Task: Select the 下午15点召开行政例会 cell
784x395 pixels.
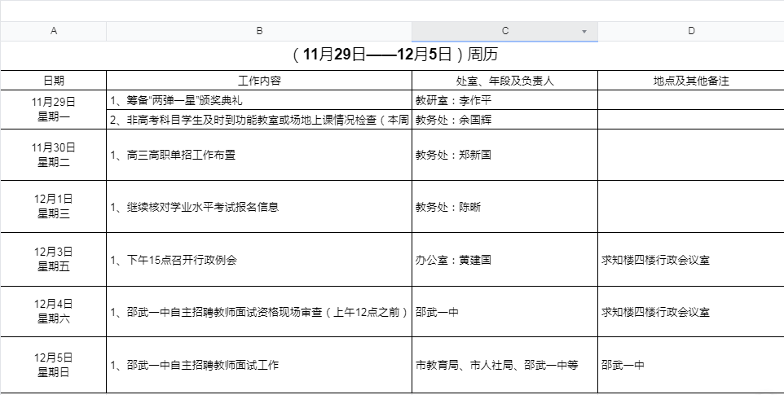Action: [259, 260]
